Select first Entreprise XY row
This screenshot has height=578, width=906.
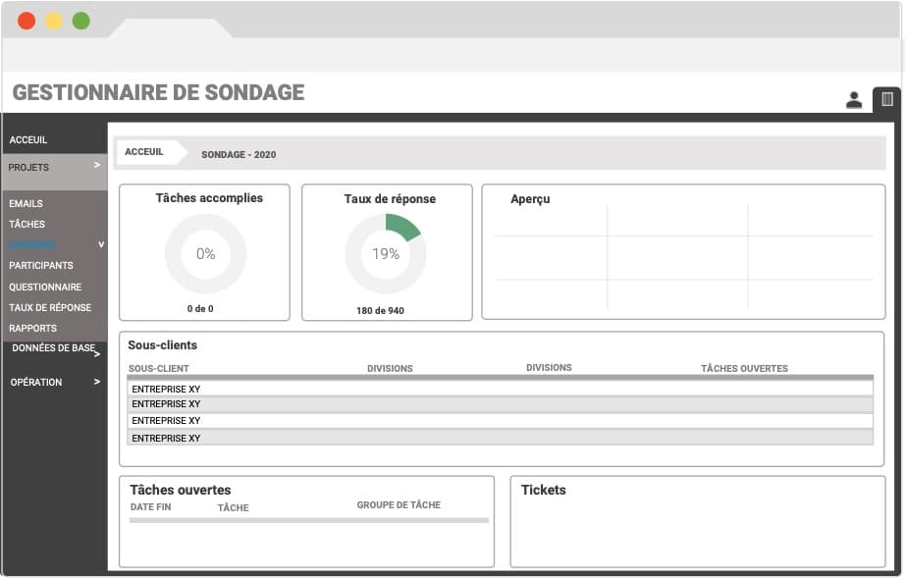coord(500,389)
